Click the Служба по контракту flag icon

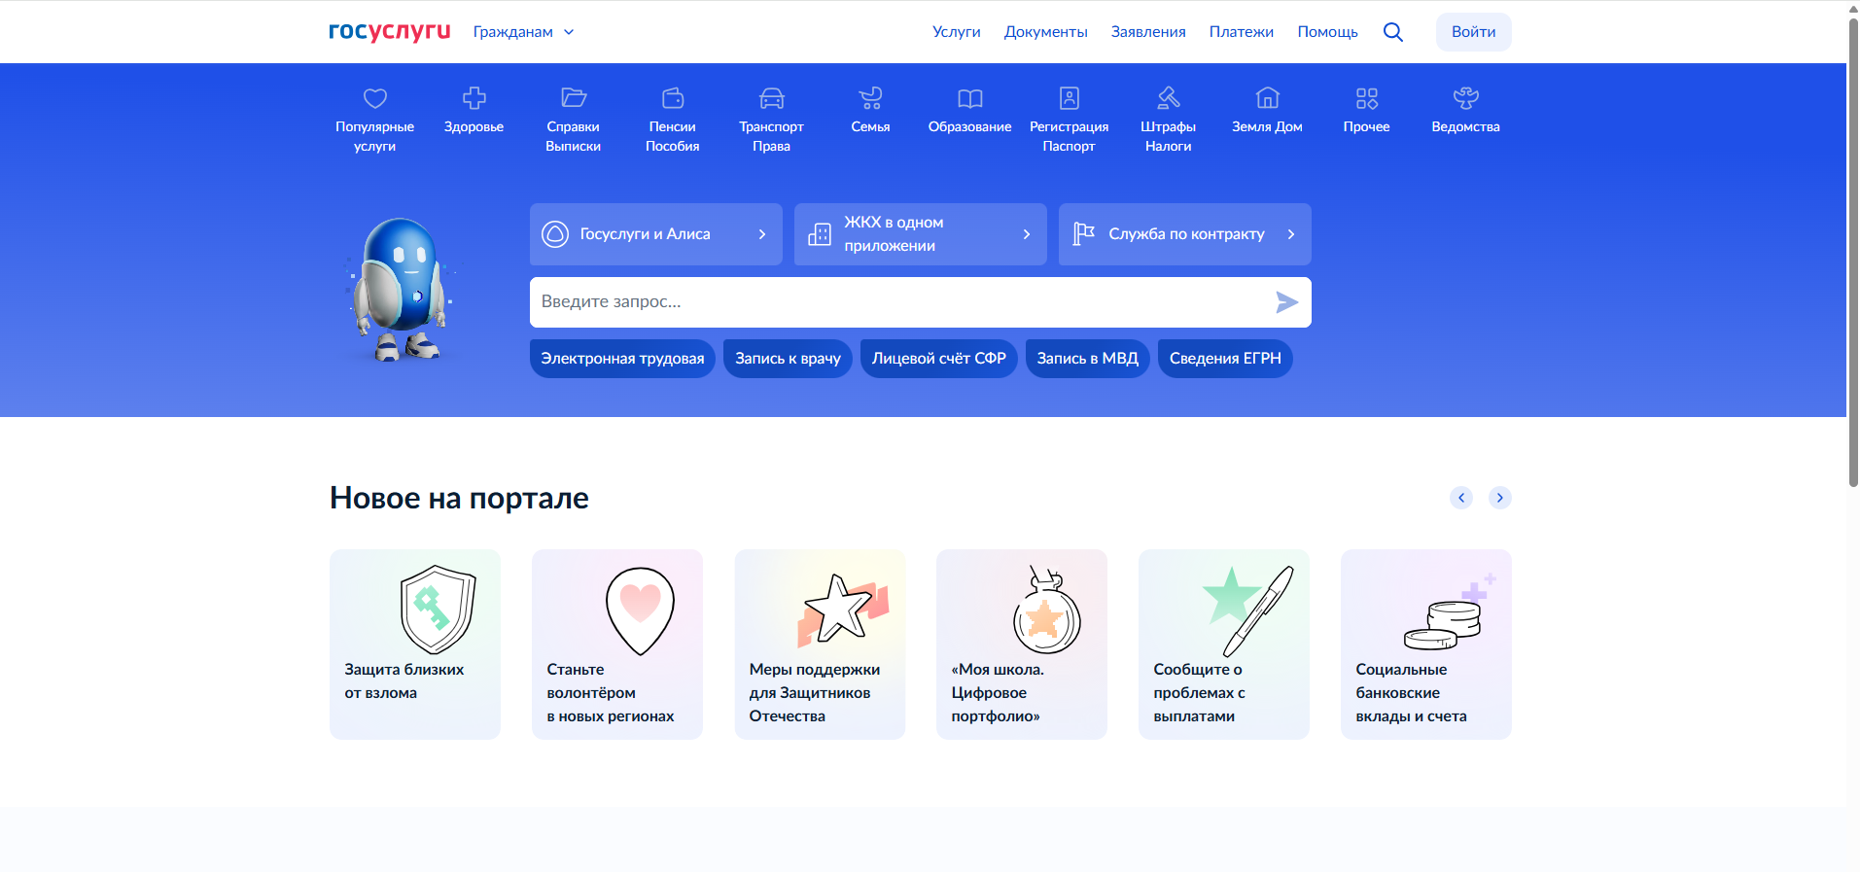[x=1083, y=233]
